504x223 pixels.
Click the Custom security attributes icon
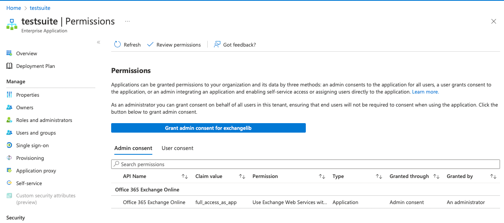point(9,196)
